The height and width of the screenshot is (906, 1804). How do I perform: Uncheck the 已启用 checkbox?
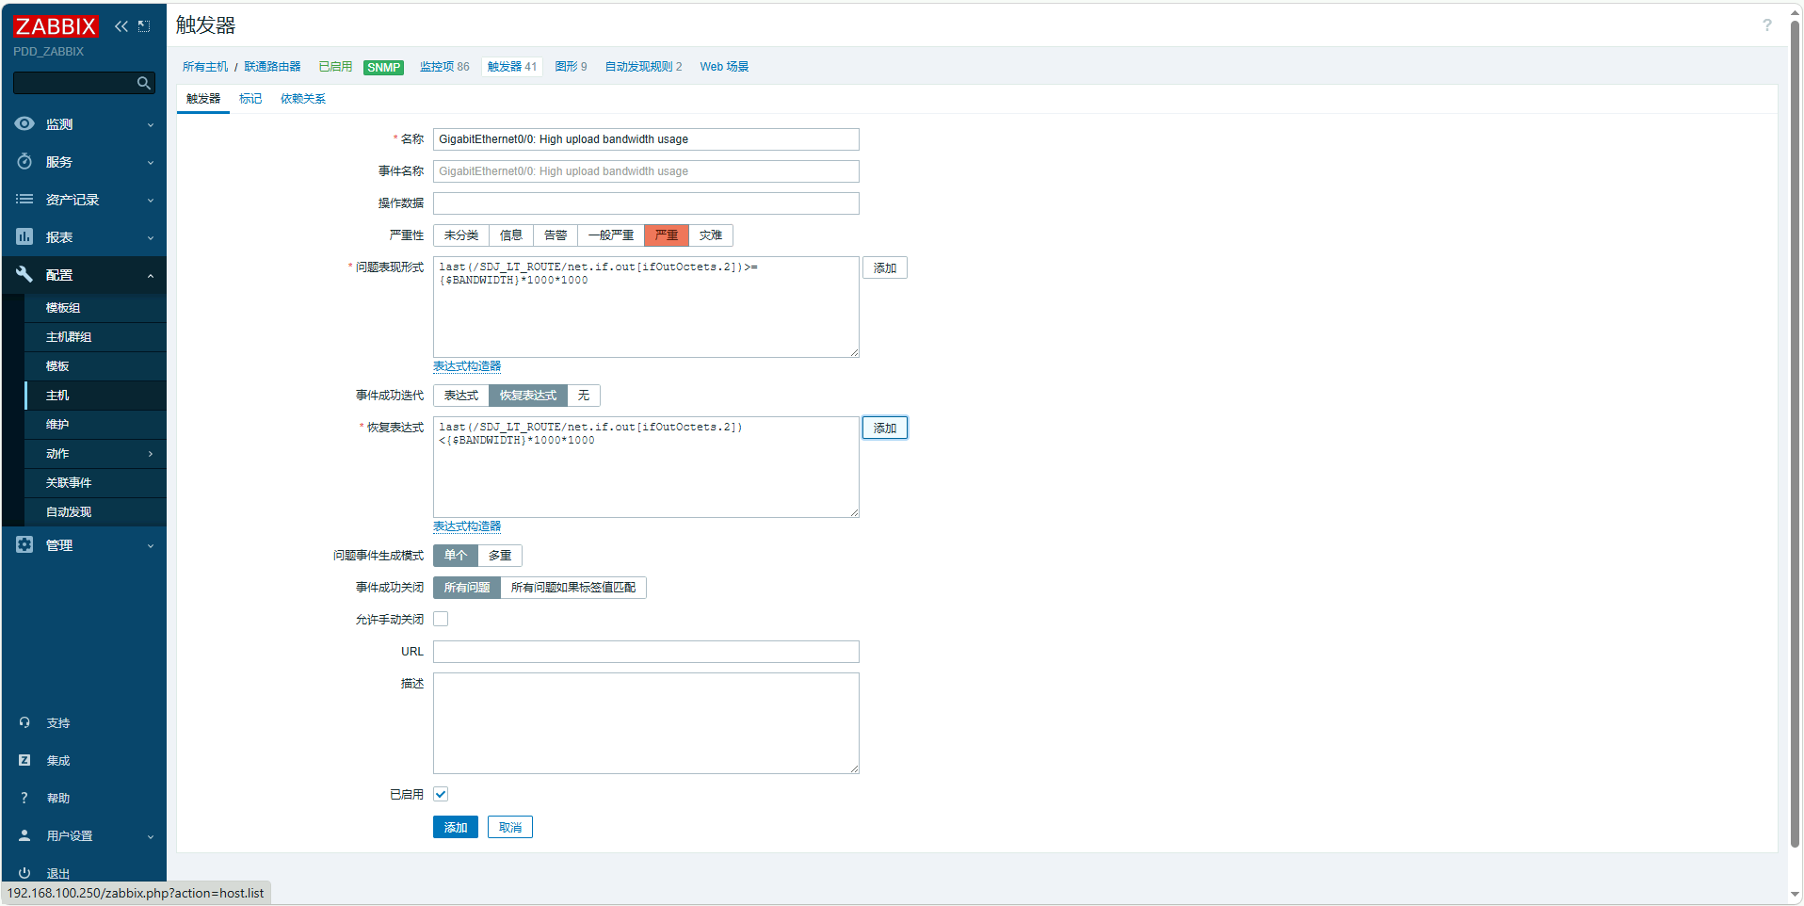441,795
